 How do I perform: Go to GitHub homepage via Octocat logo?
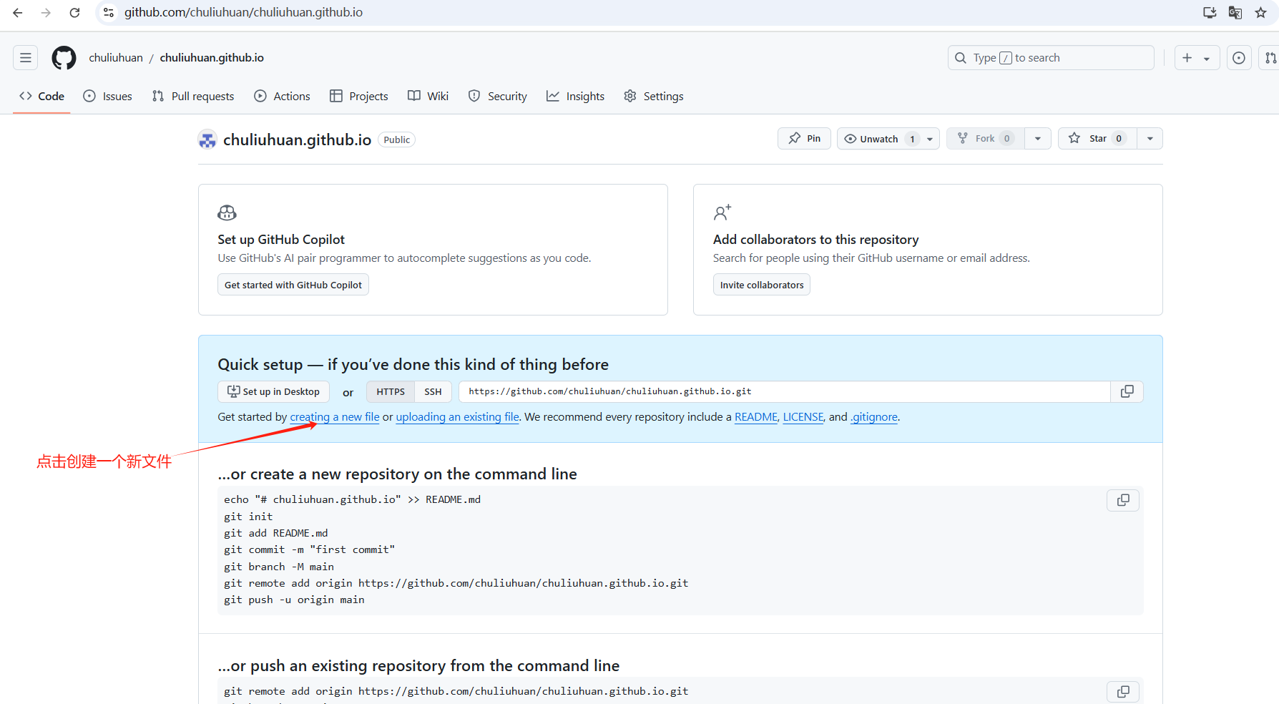click(x=64, y=58)
